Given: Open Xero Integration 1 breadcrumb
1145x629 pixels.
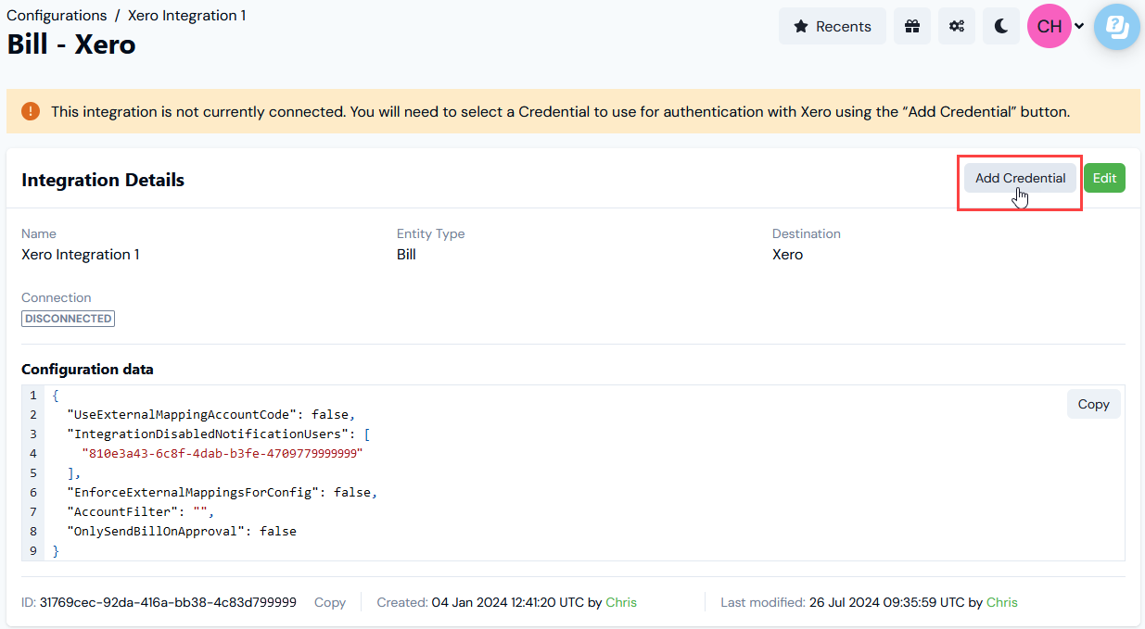Looking at the screenshot, I should (x=186, y=15).
